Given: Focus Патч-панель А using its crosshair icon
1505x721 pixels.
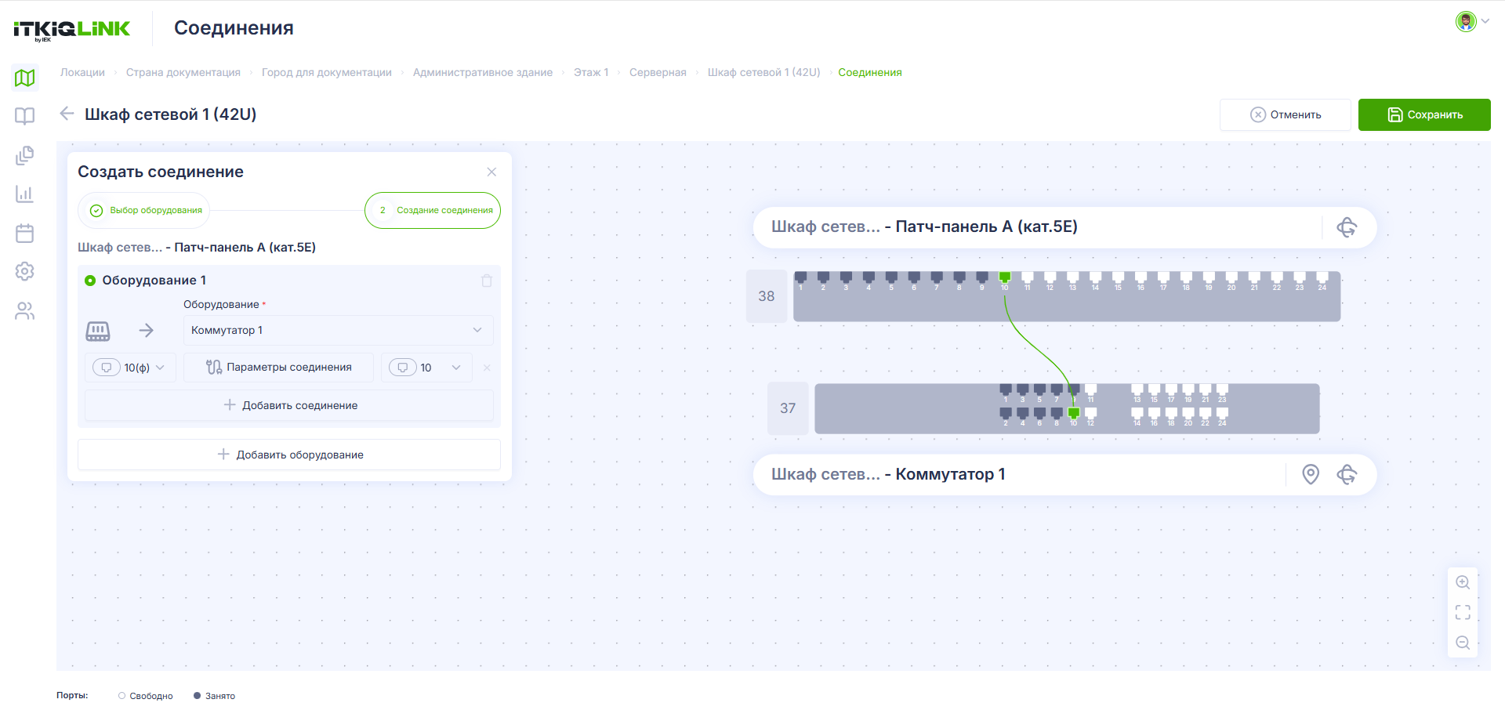Looking at the screenshot, I should 1347,227.
